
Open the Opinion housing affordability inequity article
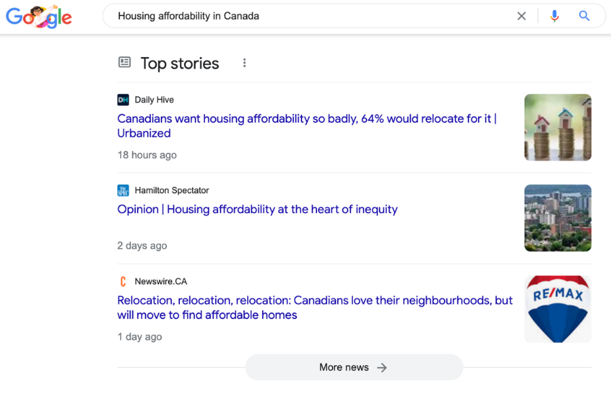click(x=257, y=209)
